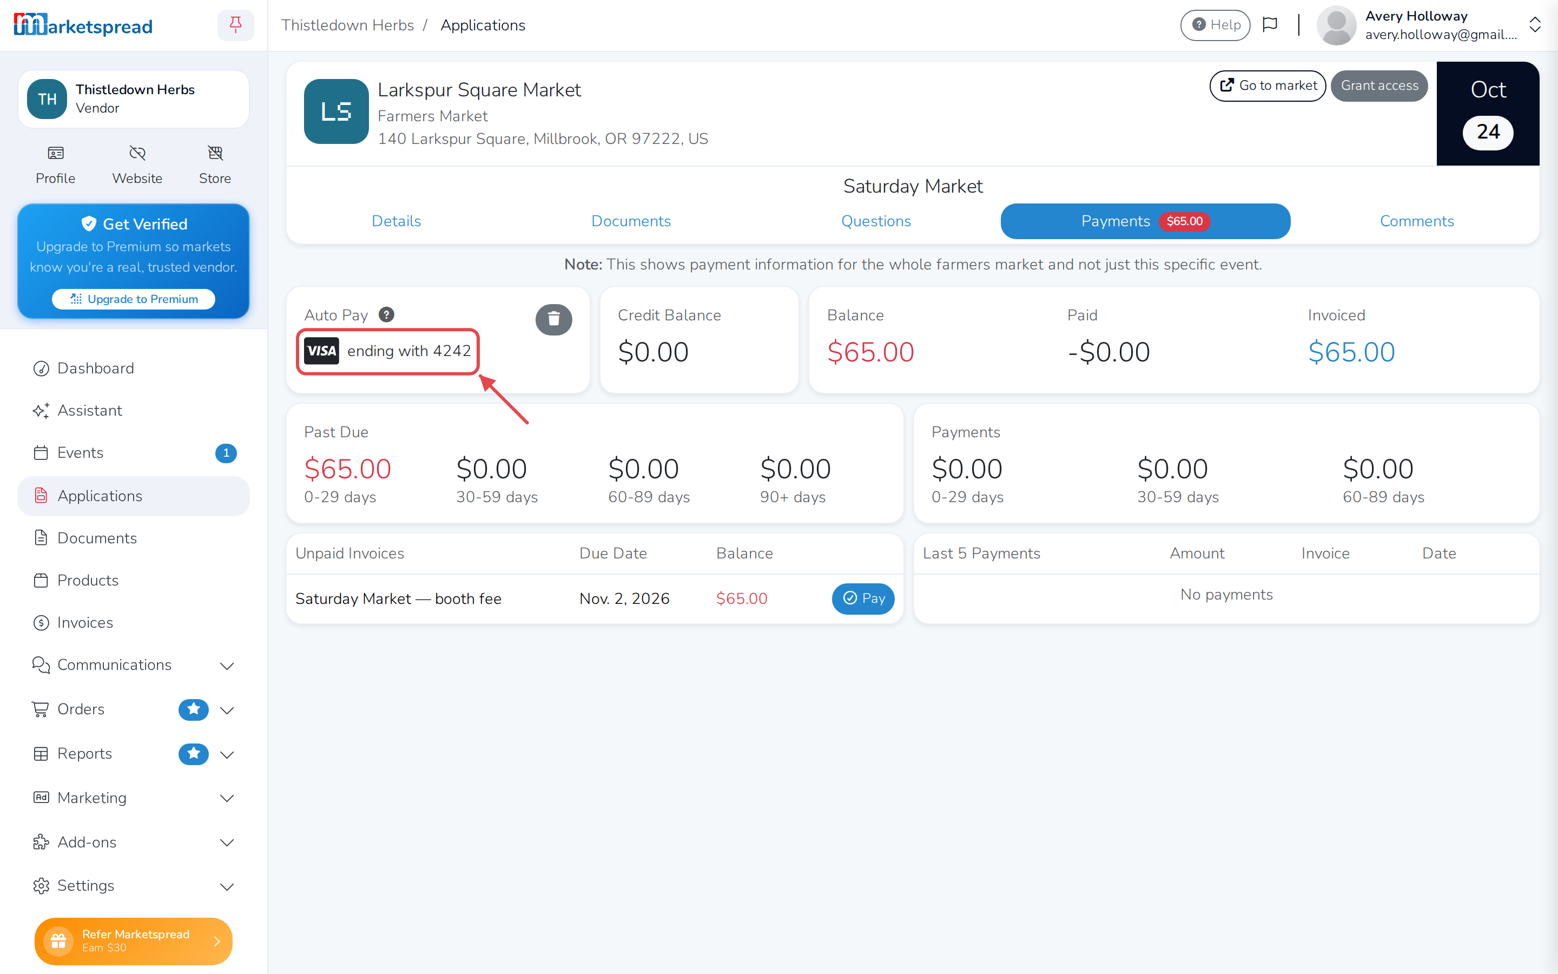Delete the Auto Pay card with trash icon
Screen dimensions: 1558x974
(x=553, y=319)
